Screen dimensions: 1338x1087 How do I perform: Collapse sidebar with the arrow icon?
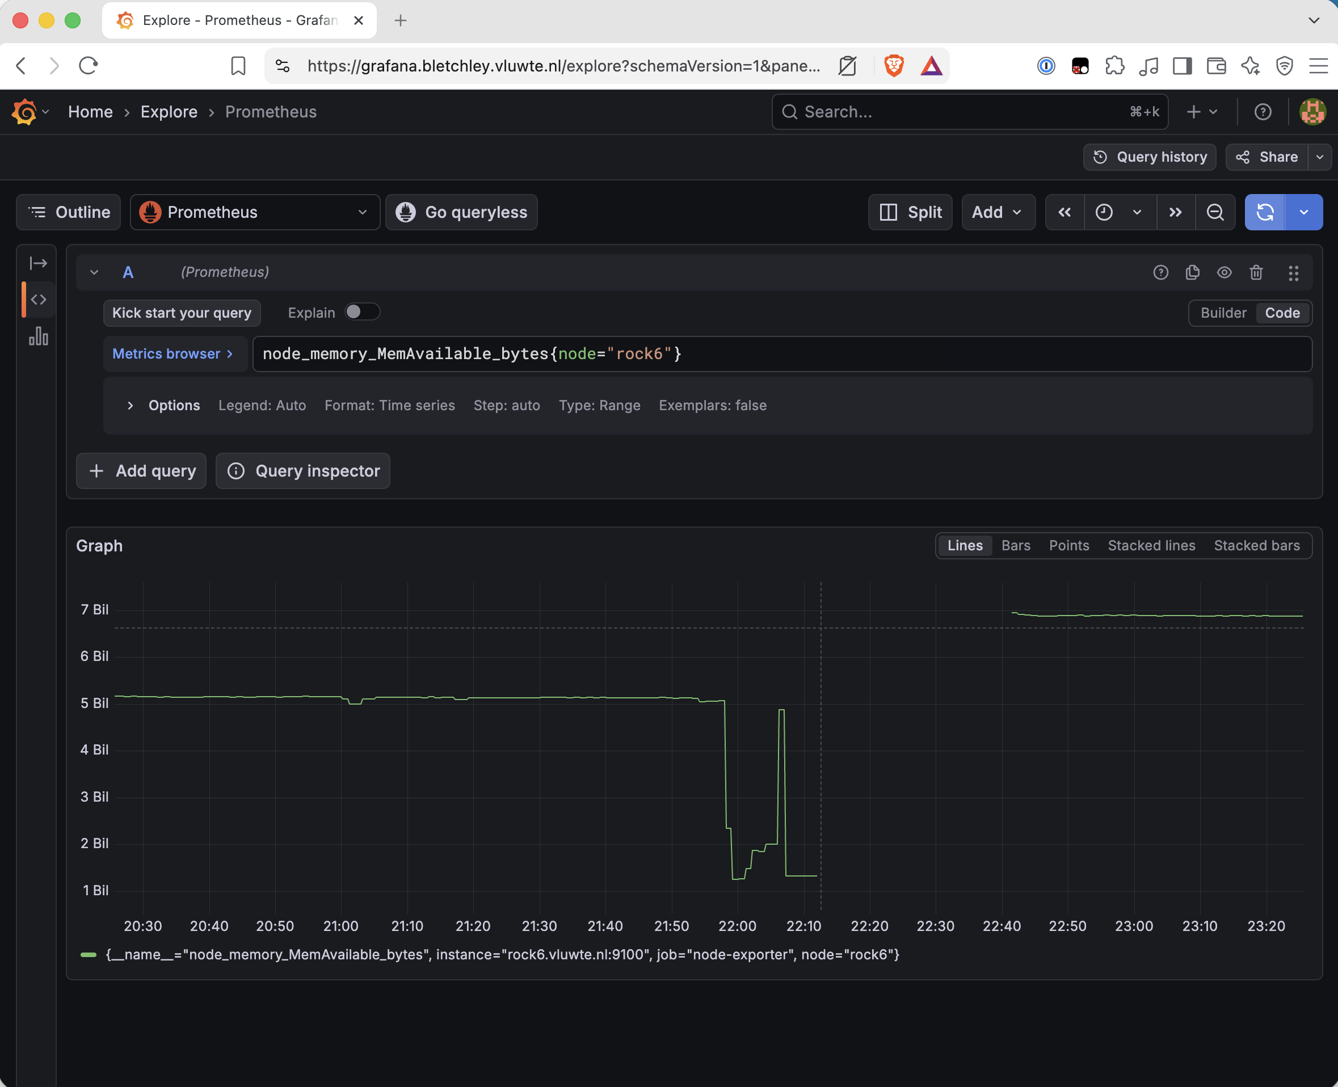coord(38,263)
